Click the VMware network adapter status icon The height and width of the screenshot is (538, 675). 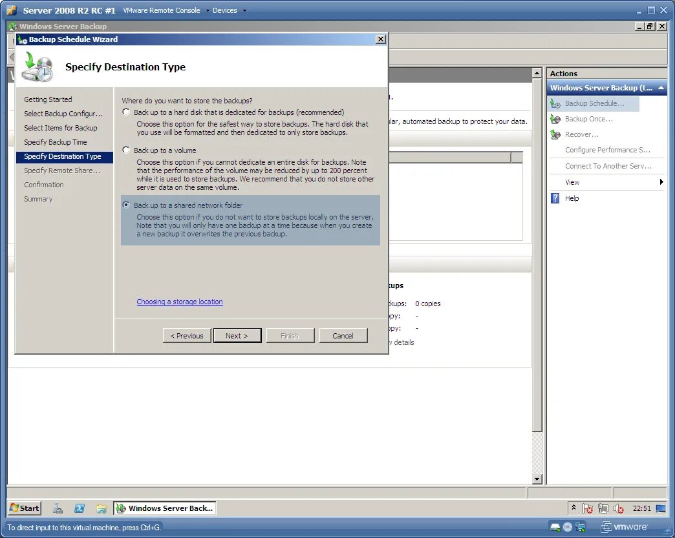[581, 527]
